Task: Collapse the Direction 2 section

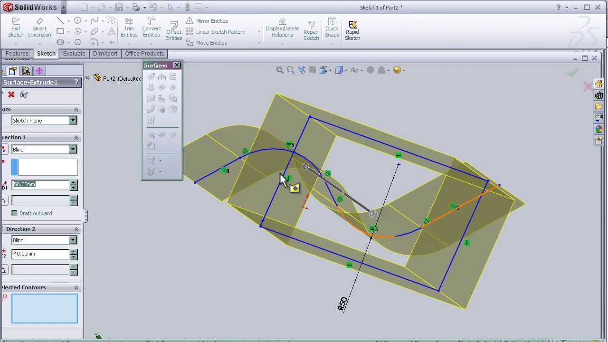Action: 76,229
